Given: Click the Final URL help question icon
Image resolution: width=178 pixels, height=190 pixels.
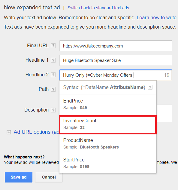Looking at the screenshot, I should [53, 46].
